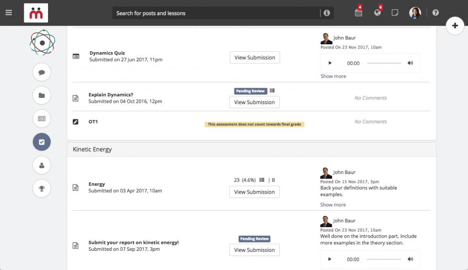Click the help question mark icon
Viewport: 468px width, 270px height.
click(436, 12)
